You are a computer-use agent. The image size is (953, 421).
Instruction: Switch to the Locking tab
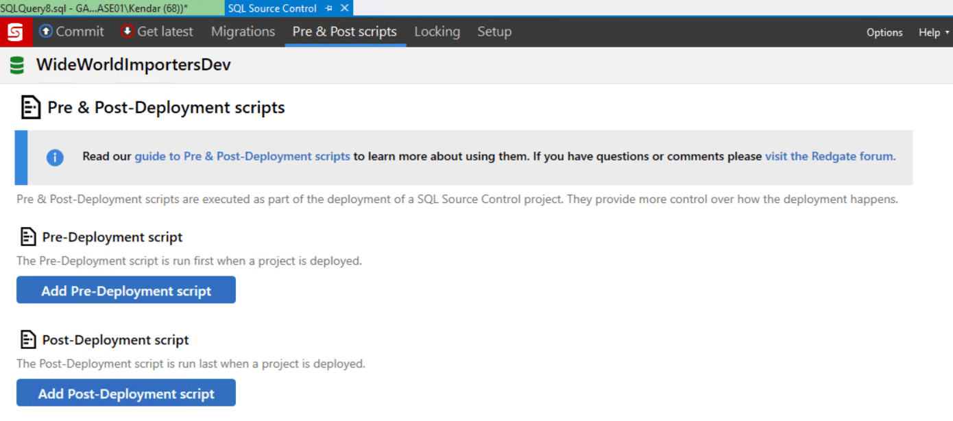pyautogui.click(x=437, y=32)
